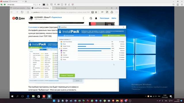The height and width of the screenshot is (103, 184).
Task: Close the InstallPack на Windows tab
Action: pyautogui.click(x=51, y=8)
